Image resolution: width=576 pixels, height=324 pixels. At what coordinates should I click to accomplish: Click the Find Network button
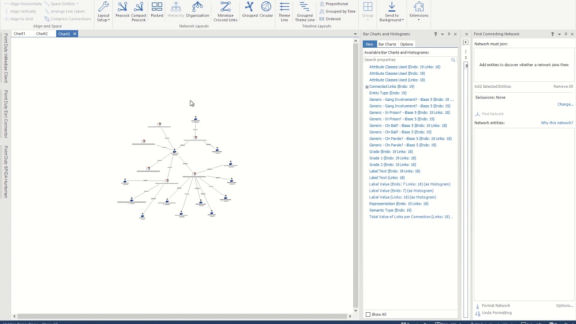point(490,114)
